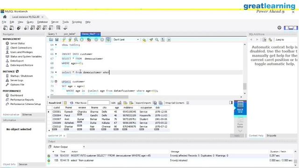Screen dimensions: 299x168
Task: Open the Database menu
Action: click(x=43, y=22)
